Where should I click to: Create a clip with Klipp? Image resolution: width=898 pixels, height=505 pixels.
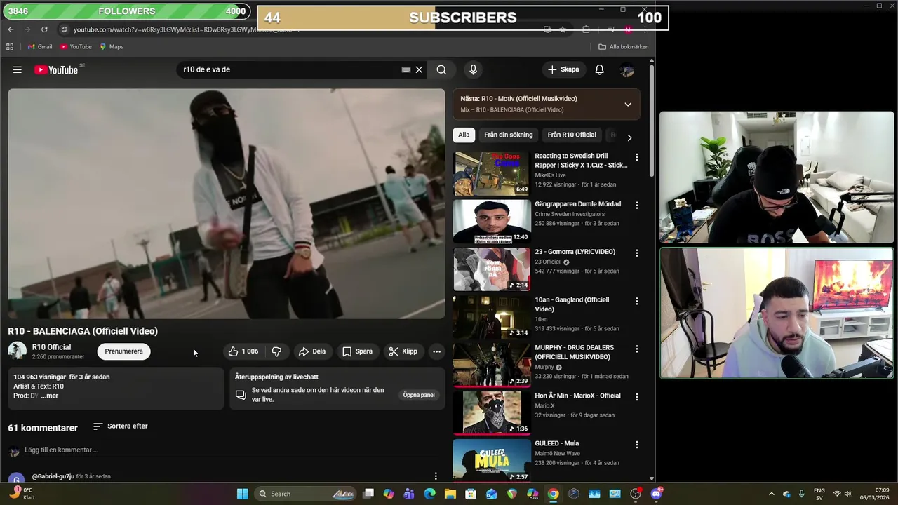[x=403, y=351]
